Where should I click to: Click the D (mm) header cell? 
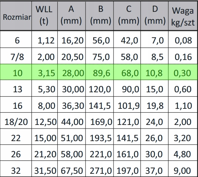click(x=154, y=16)
